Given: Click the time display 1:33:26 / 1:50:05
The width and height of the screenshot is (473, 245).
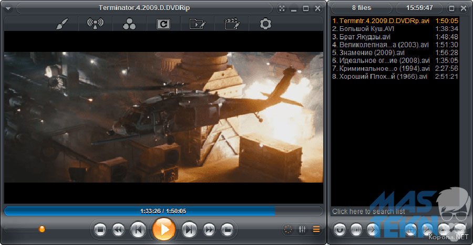Looking at the screenshot, I should coord(163,211).
